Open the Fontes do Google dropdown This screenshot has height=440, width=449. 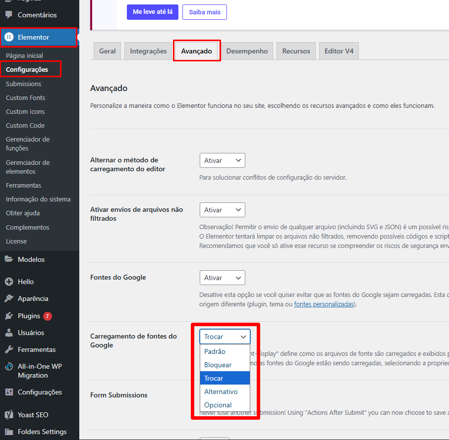222,278
